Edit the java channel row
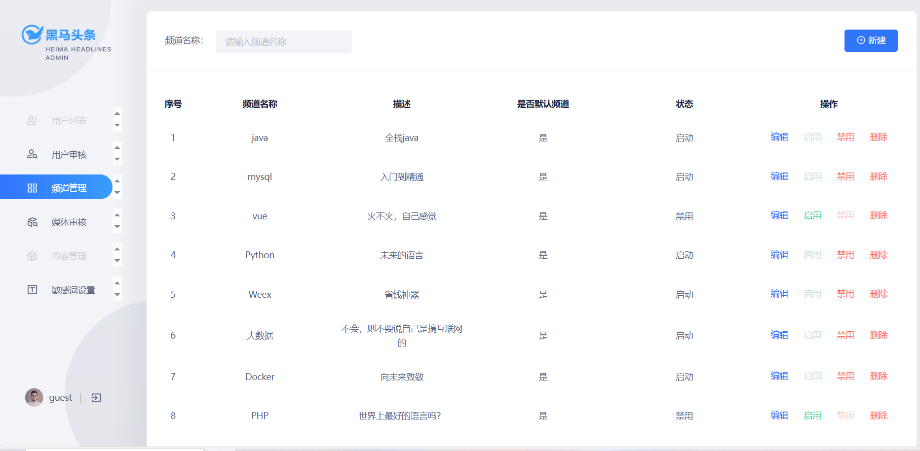Viewport: 920px width, 451px height. pos(779,137)
